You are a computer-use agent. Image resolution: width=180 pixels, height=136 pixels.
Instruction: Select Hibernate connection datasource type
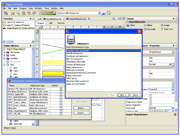point(104,70)
